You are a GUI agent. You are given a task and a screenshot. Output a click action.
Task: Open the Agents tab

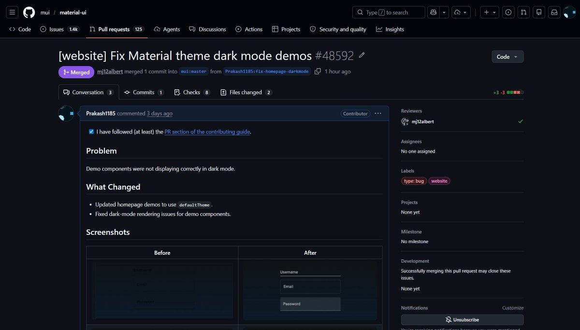(167, 29)
